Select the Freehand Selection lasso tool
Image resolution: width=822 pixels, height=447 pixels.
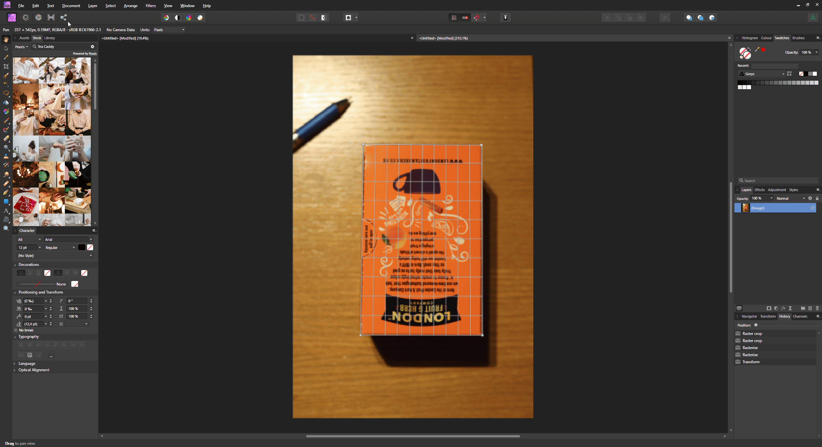pos(6,93)
